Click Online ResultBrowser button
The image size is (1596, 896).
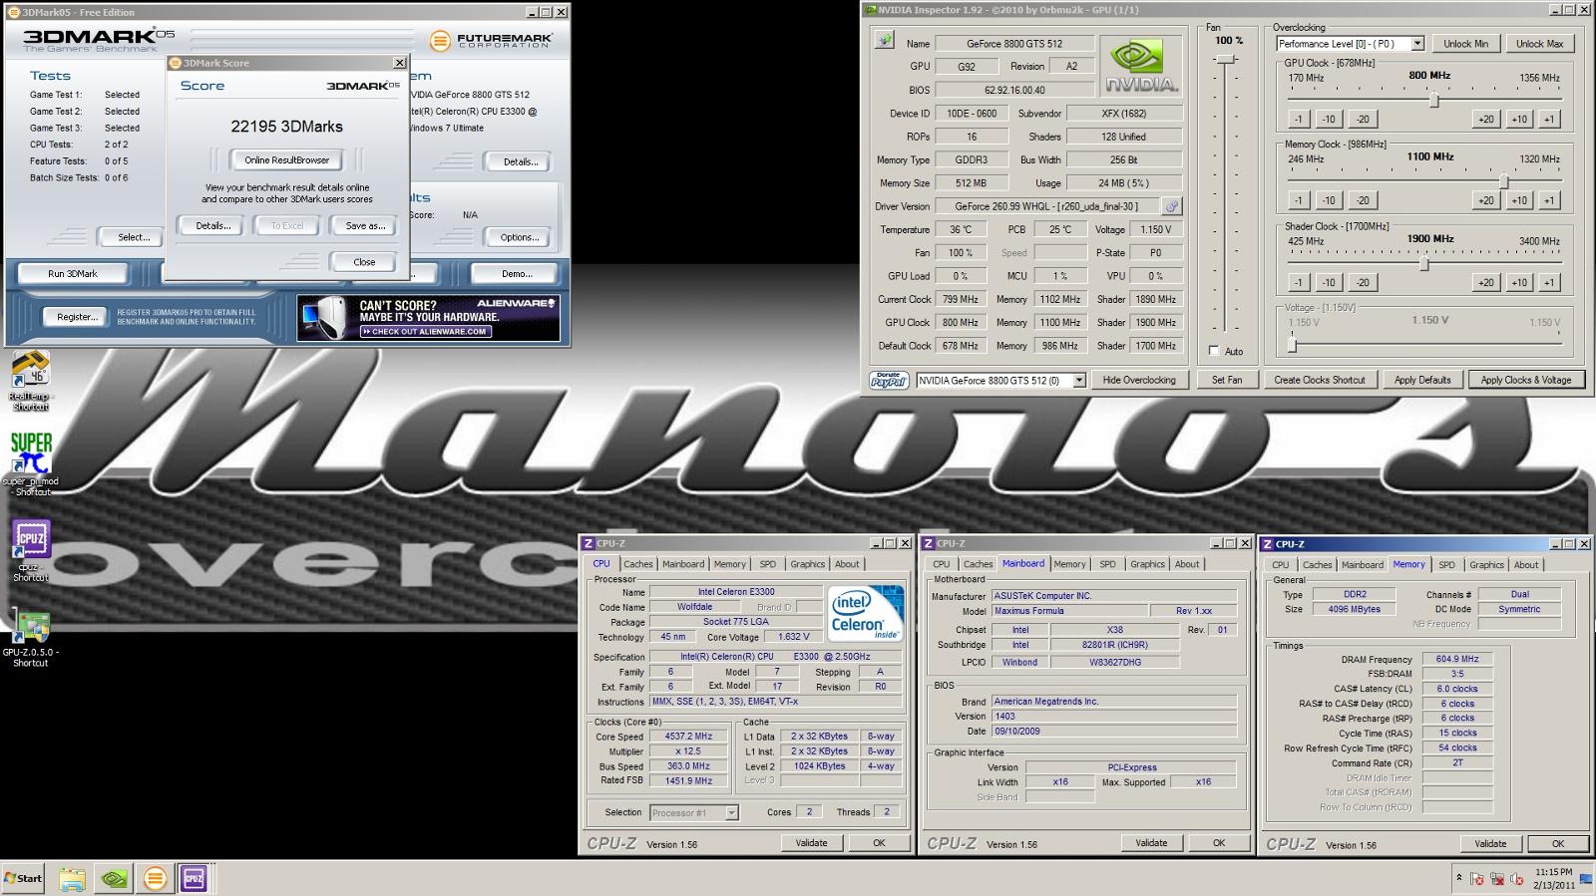287,160
